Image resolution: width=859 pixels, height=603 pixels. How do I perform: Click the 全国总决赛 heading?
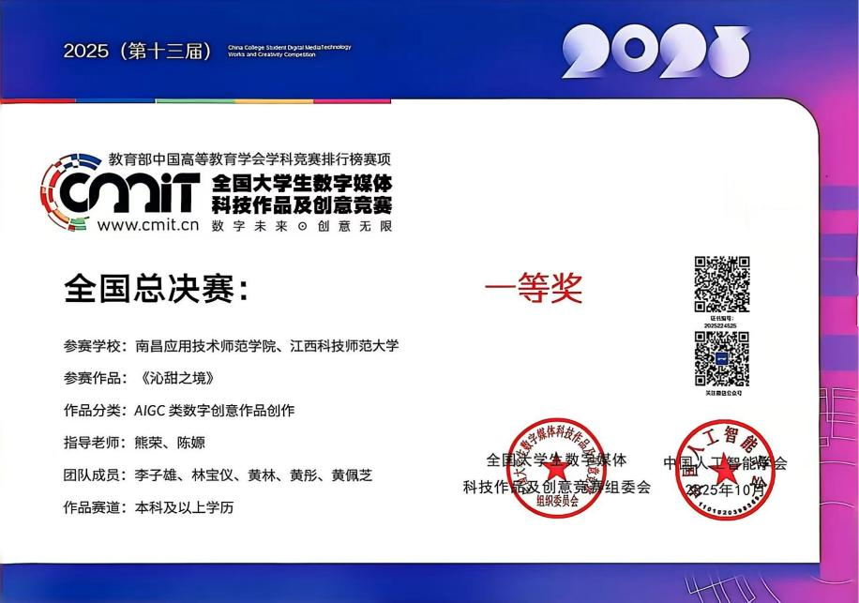(156, 289)
